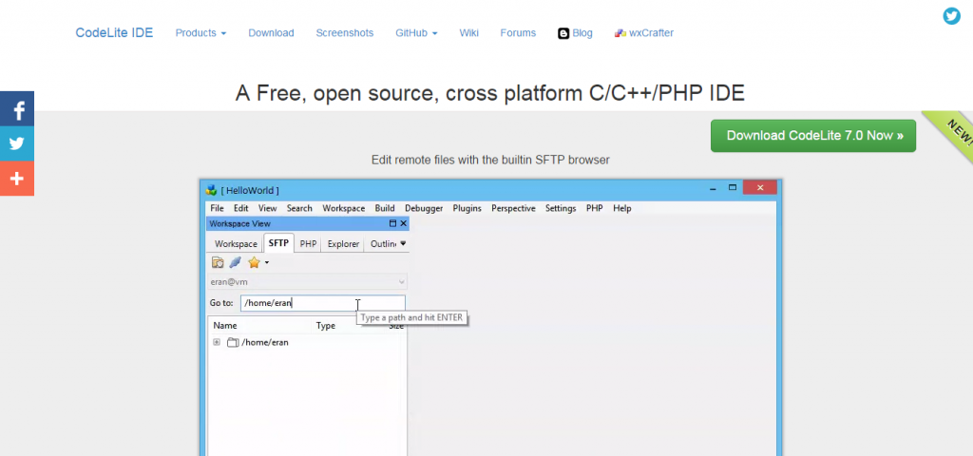Viewport: 973px width, 456px height.
Task: Show more tabs via the Workspace View tab arrow
Action: click(403, 243)
